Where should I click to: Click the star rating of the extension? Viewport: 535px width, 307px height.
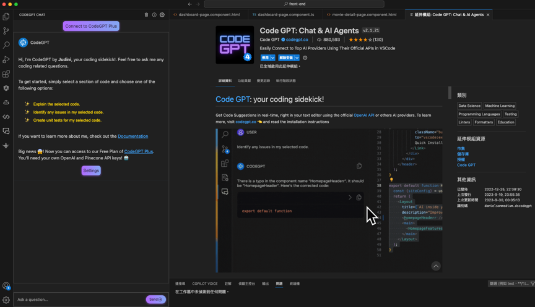360,40
